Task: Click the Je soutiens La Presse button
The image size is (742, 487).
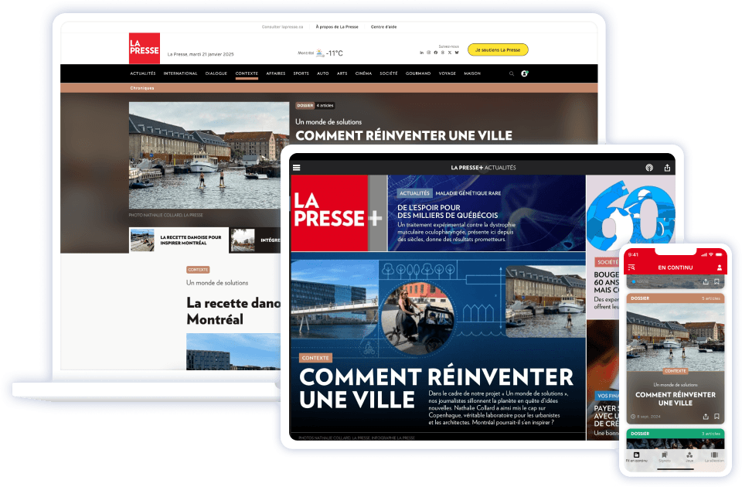Action: pos(498,49)
